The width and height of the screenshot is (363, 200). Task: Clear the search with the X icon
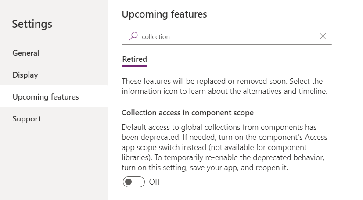pos(323,36)
